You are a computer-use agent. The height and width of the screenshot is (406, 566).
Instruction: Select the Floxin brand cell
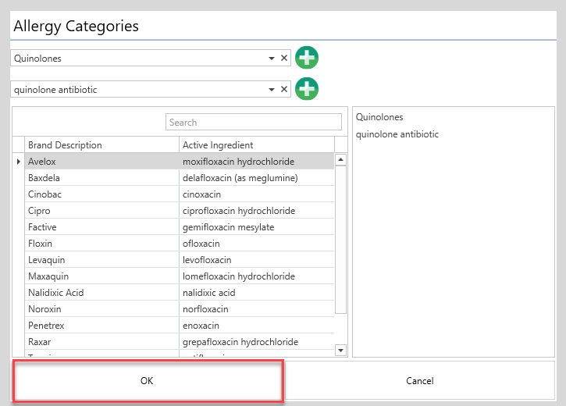point(101,244)
